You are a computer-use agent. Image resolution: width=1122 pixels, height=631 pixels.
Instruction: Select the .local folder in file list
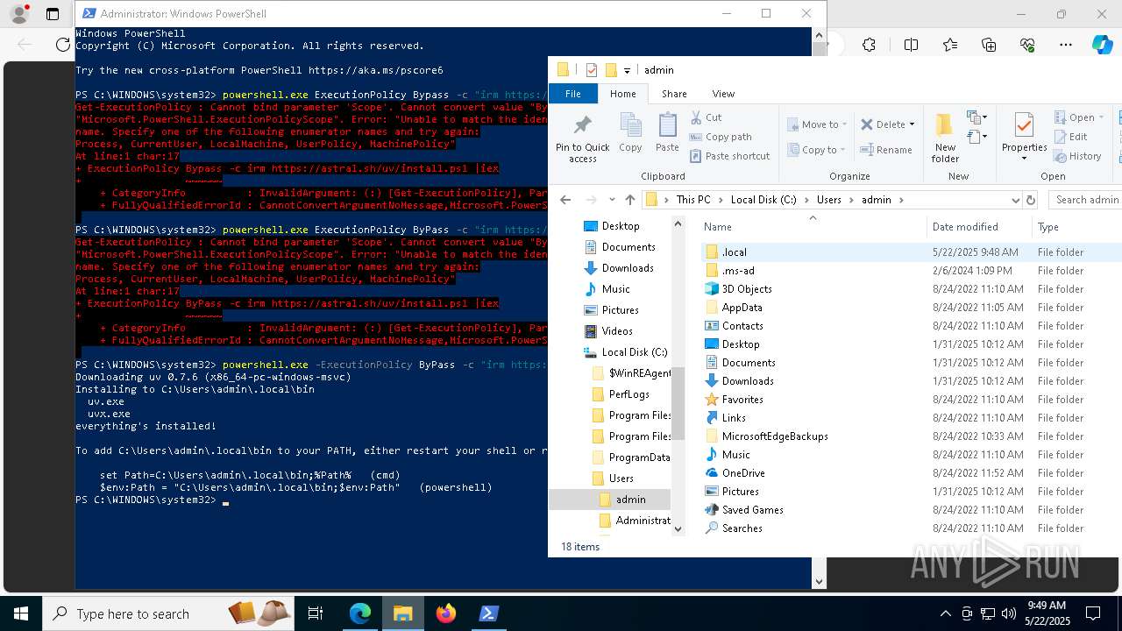point(734,252)
